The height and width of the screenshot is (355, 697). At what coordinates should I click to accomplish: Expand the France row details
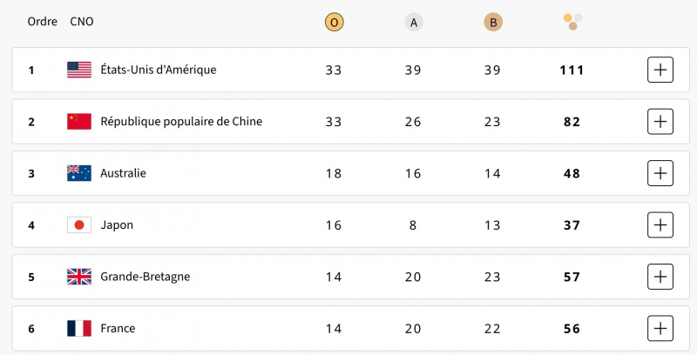click(660, 328)
